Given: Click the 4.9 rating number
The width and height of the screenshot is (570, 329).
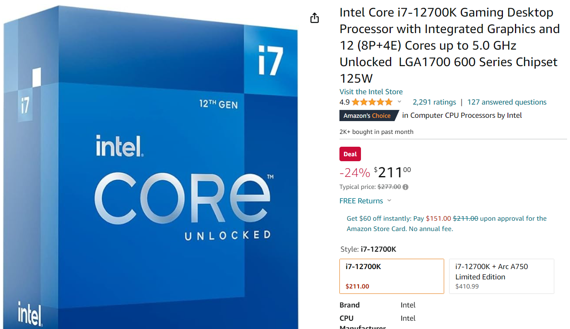Looking at the screenshot, I should [344, 102].
